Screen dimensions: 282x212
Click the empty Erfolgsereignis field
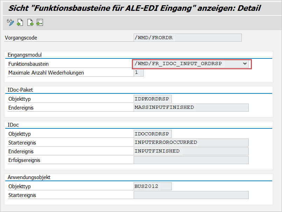(x=191, y=160)
